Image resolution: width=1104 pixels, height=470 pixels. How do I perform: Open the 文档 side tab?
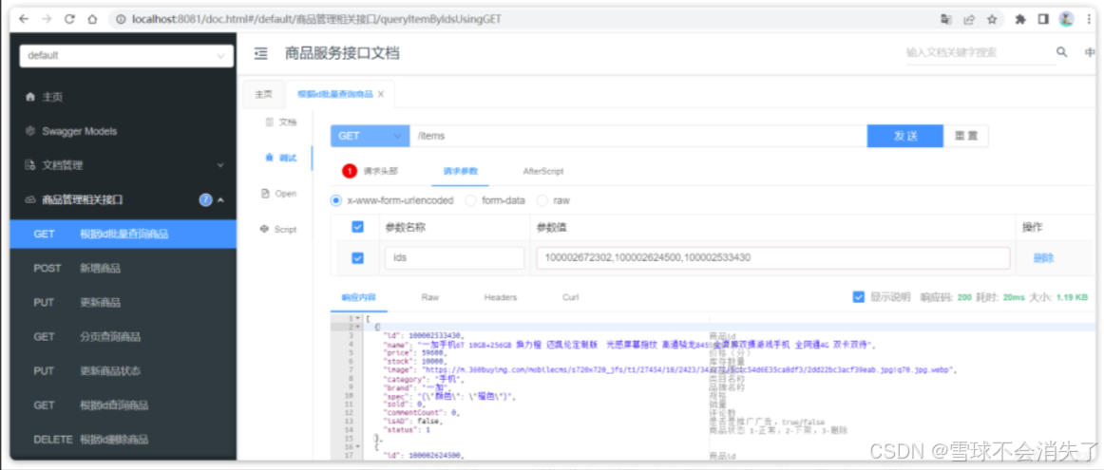281,122
